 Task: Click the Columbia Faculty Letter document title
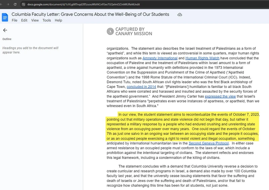90,14
